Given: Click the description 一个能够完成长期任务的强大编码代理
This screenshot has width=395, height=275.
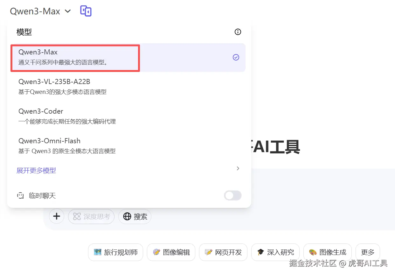Looking at the screenshot, I should tap(67, 122).
